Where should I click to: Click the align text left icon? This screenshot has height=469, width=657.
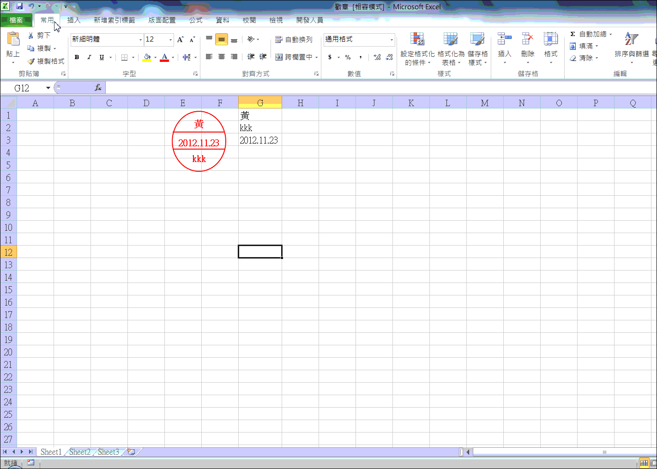click(x=209, y=57)
